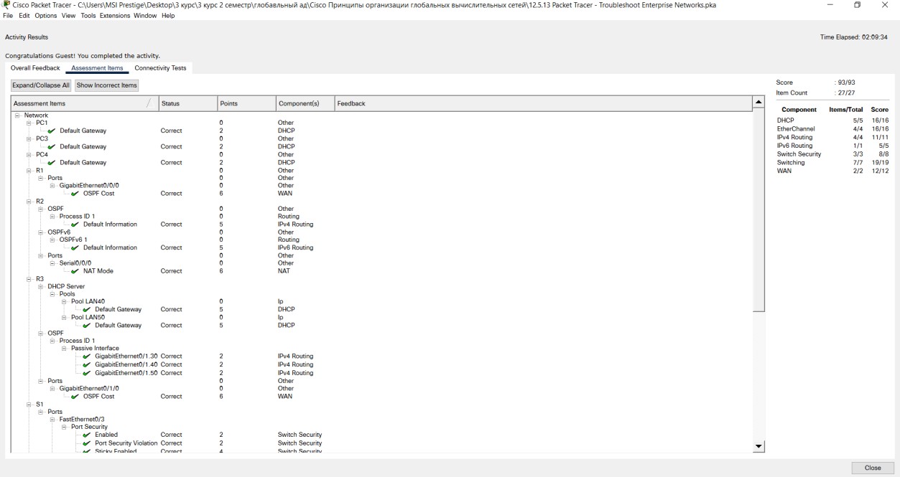This screenshot has width=900, height=477.
Task: Select GigabitEthernet0/1.40 passive interface item
Action: click(x=125, y=364)
